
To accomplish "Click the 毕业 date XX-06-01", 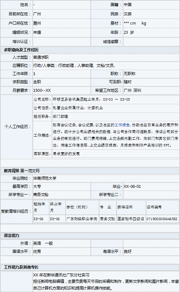I will click(x=132, y=186).
